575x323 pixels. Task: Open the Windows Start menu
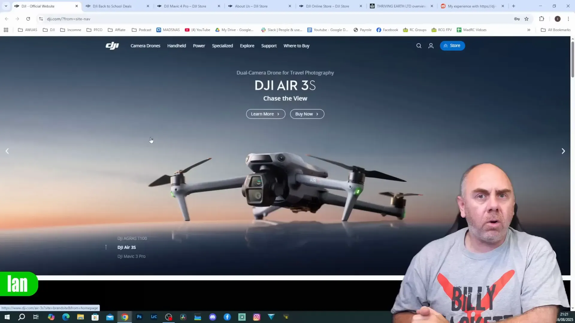pos(7,317)
